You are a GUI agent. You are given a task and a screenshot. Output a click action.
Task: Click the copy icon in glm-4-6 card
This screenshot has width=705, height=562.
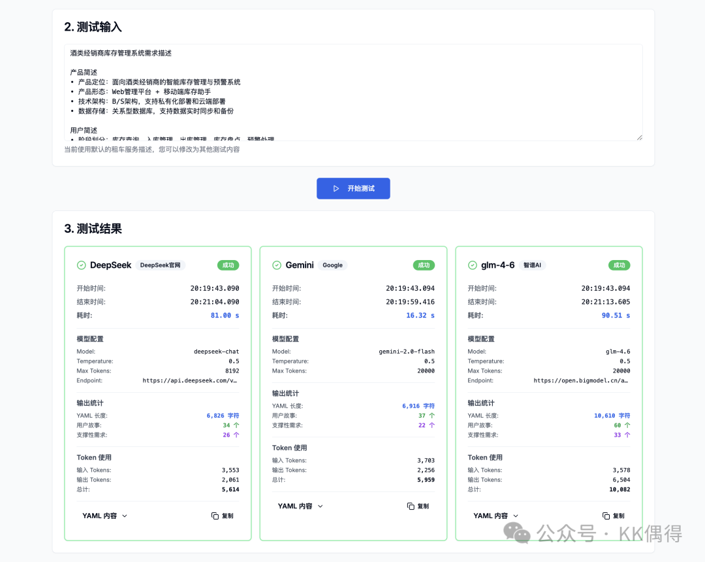tap(606, 516)
